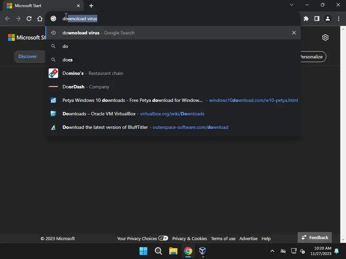Click the BluffTitler favicon in suggestions
Screen dimensions: 346x259
[53, 127]
